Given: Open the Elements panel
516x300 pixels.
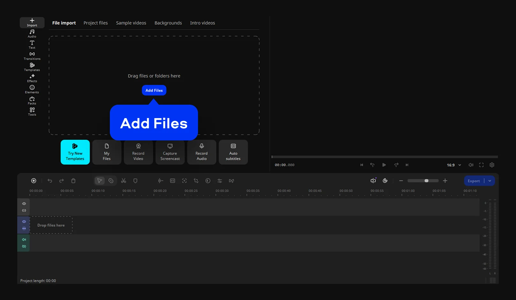Looking at the screenshot, I should [x=32, y=89].
